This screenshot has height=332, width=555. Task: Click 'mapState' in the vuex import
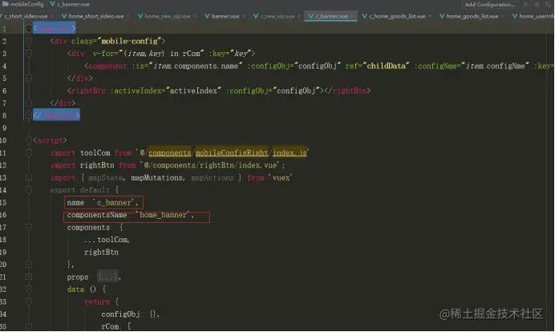click(106, 178)
